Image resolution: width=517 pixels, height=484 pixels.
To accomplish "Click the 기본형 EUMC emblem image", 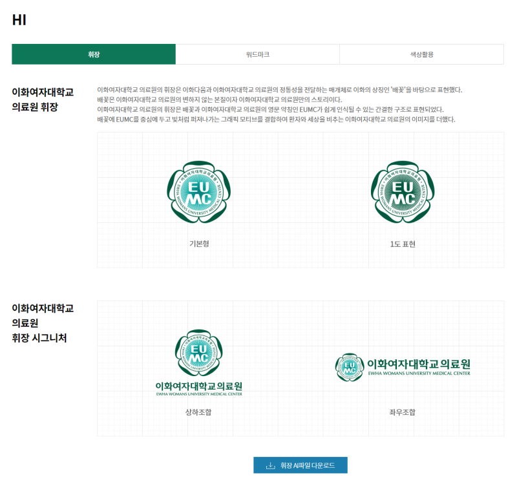I will (198, 192).
